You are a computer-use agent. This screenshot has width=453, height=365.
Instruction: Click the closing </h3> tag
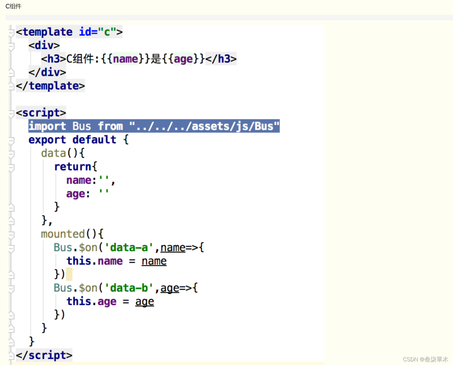click(221, 59)
